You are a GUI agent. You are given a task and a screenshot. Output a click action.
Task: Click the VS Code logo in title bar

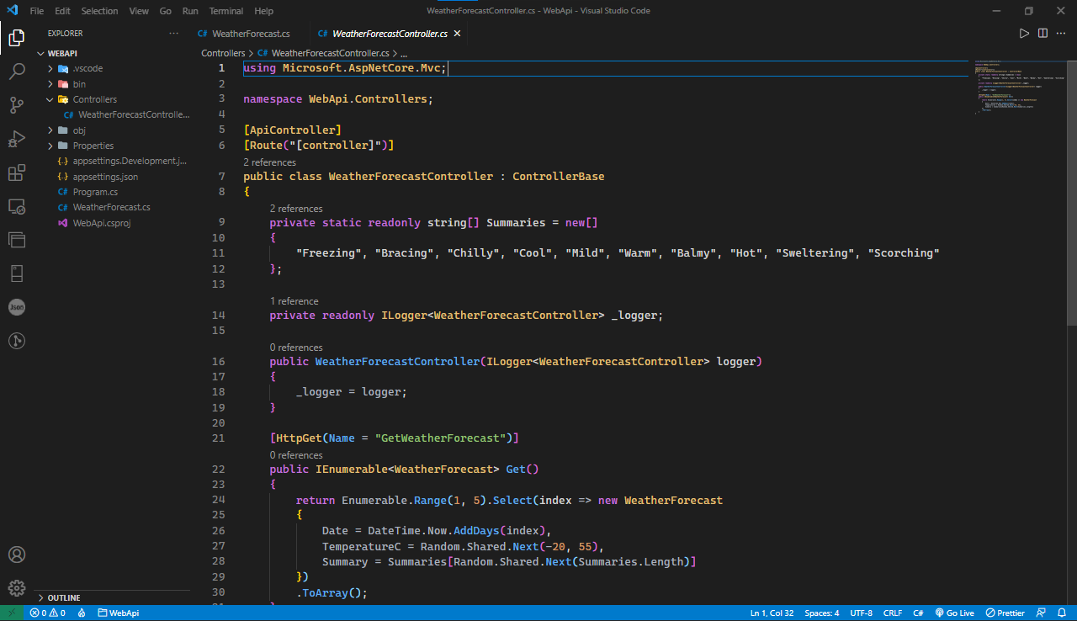click(12, 11)
